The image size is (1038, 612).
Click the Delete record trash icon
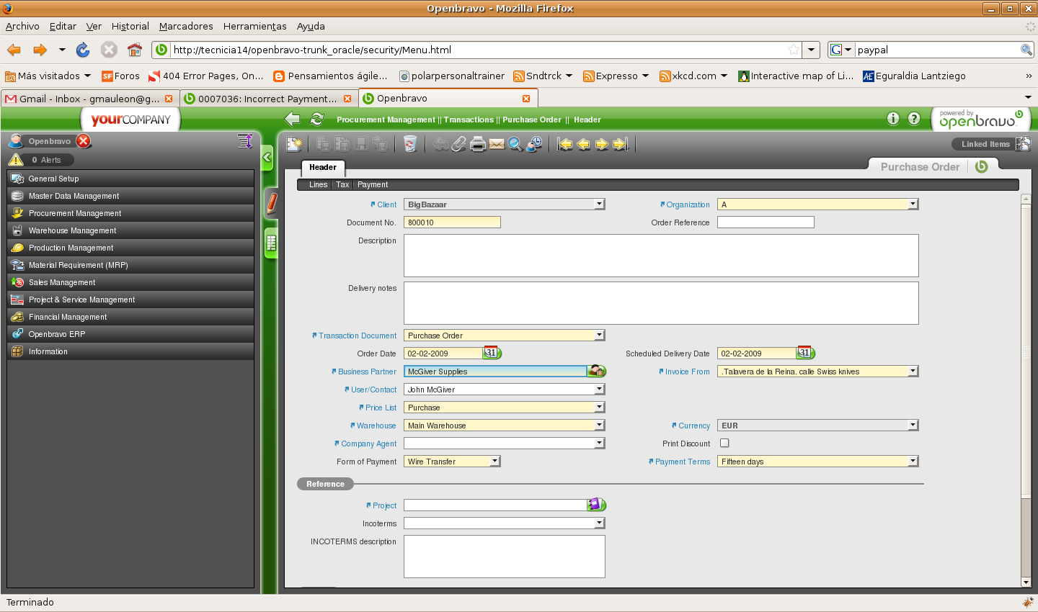409,144
